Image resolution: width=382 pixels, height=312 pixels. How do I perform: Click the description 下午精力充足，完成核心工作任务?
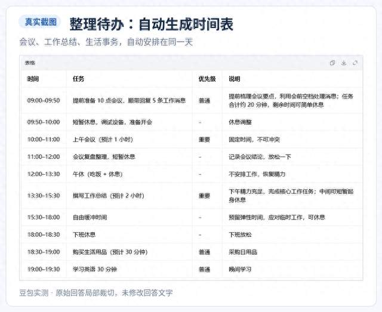[271, 191]
